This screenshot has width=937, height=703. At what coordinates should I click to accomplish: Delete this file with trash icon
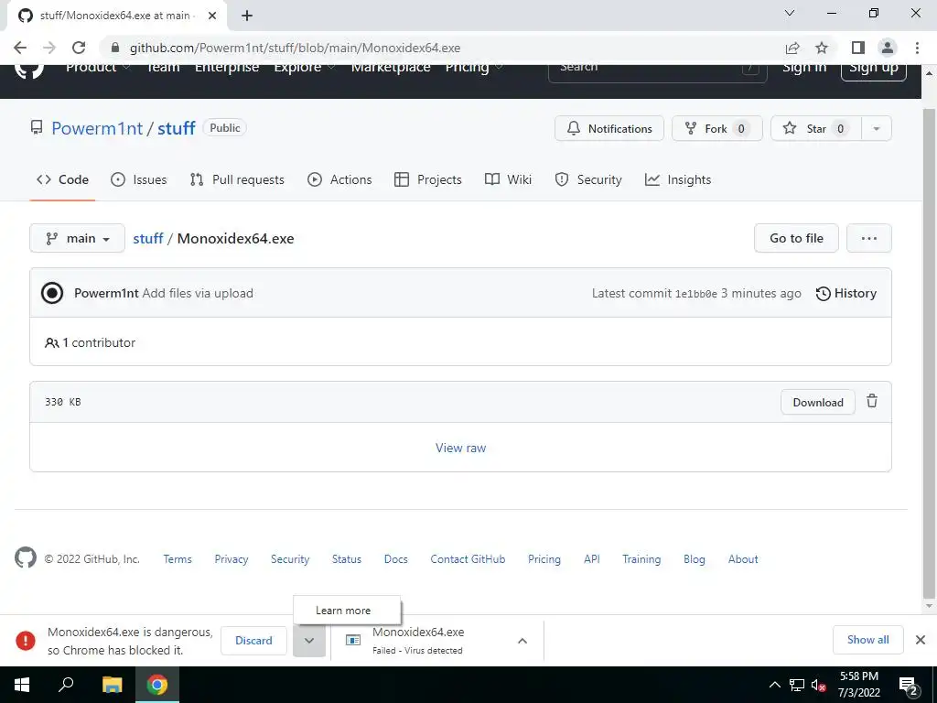click(x=872, y=401)
